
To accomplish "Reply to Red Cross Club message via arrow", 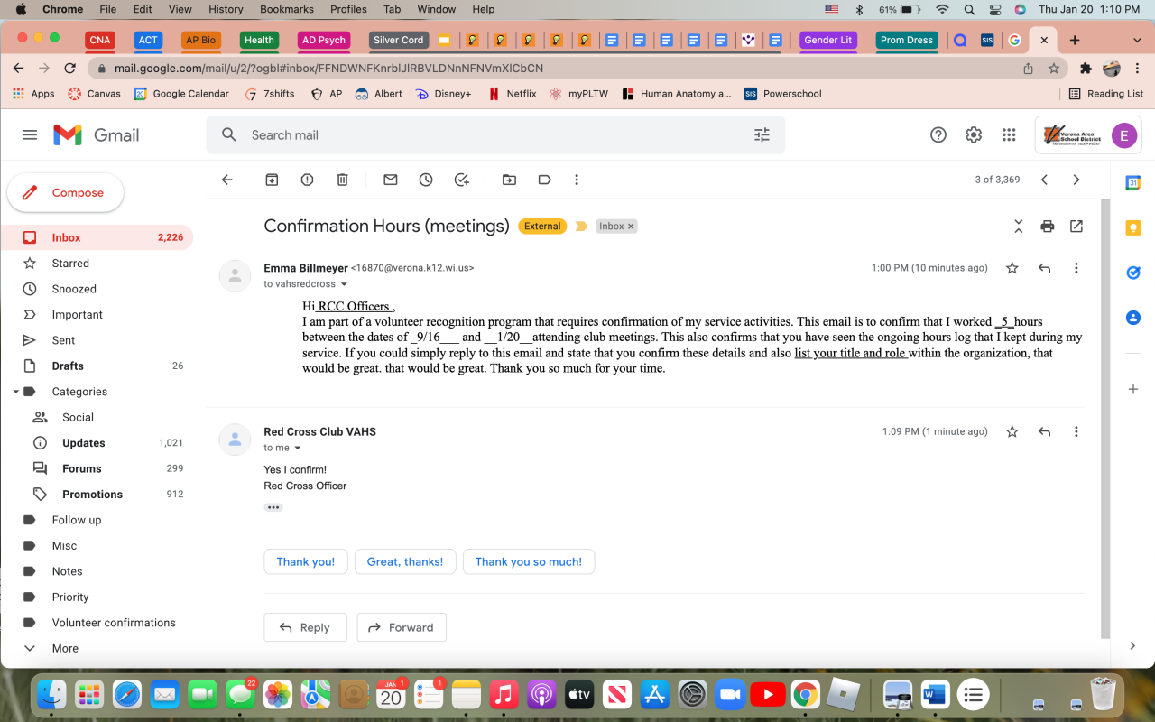I will pos(1045,431).
